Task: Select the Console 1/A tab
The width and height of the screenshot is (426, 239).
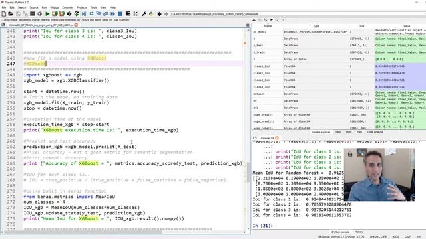Action: pyautogui.click(x=268, y=138)
